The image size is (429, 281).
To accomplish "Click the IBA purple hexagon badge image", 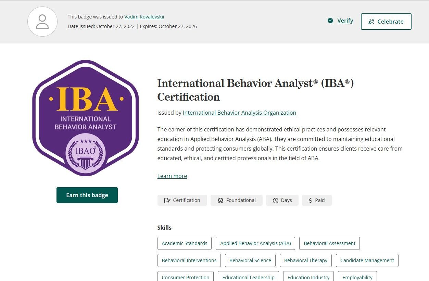I will click(86, 118).
